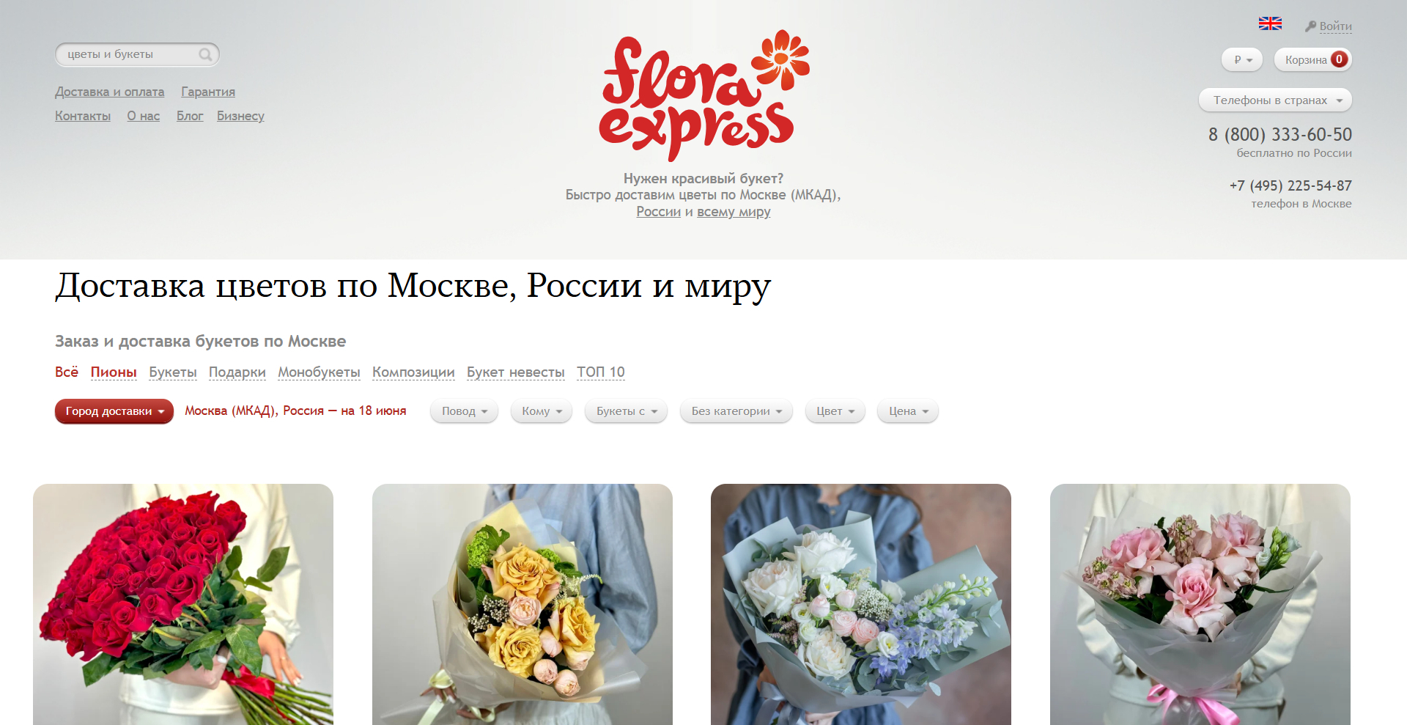This screenshot has height=725, width=1407.
Task: Expand the Цена filter
Action: point(908,411)
